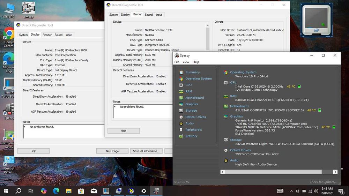Viewport: 349px width, 196px height.
Task: Click Operating System heading link in summary
Action: (243, 72)
